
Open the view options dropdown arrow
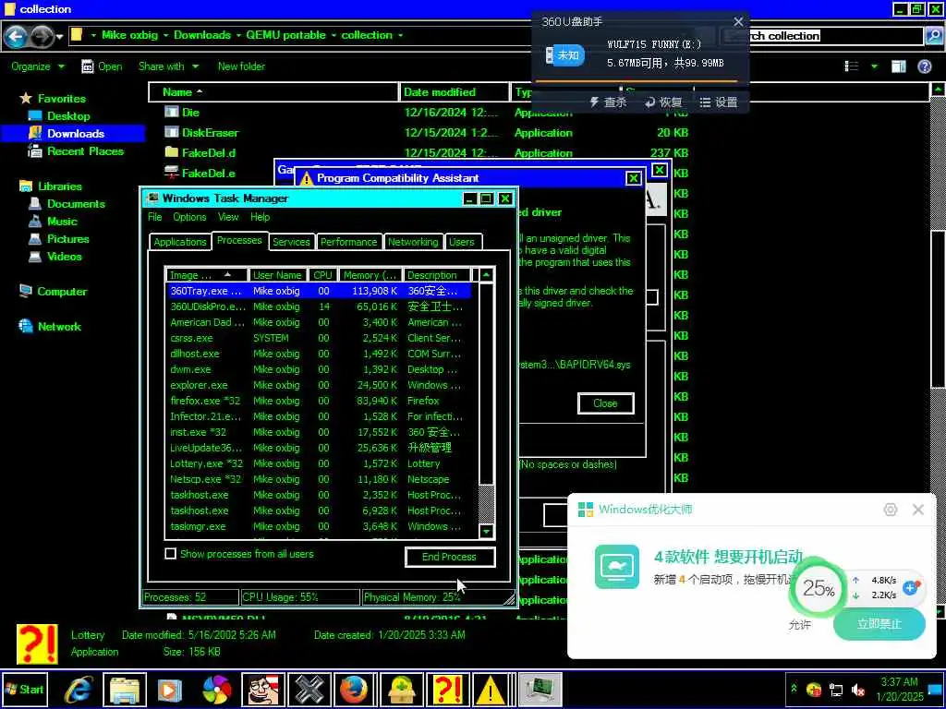point(874,66)
